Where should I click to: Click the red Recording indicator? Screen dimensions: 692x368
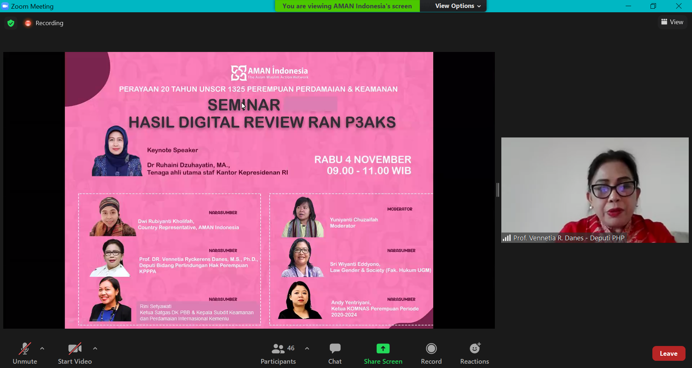[28, 23]
